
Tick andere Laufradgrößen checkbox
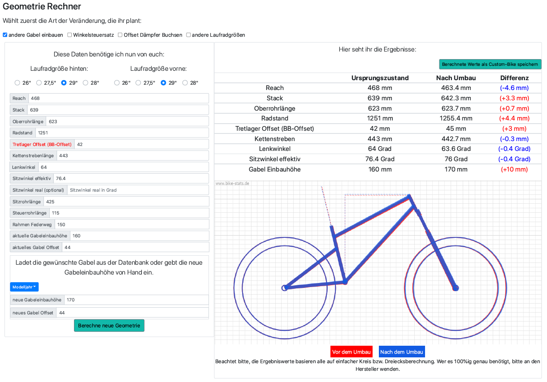pyautogui.click(x=188, y=35)
